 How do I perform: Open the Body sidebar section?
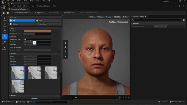point(5,25)
